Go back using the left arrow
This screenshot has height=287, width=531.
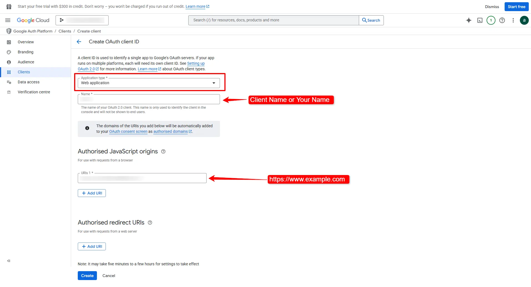79,42
